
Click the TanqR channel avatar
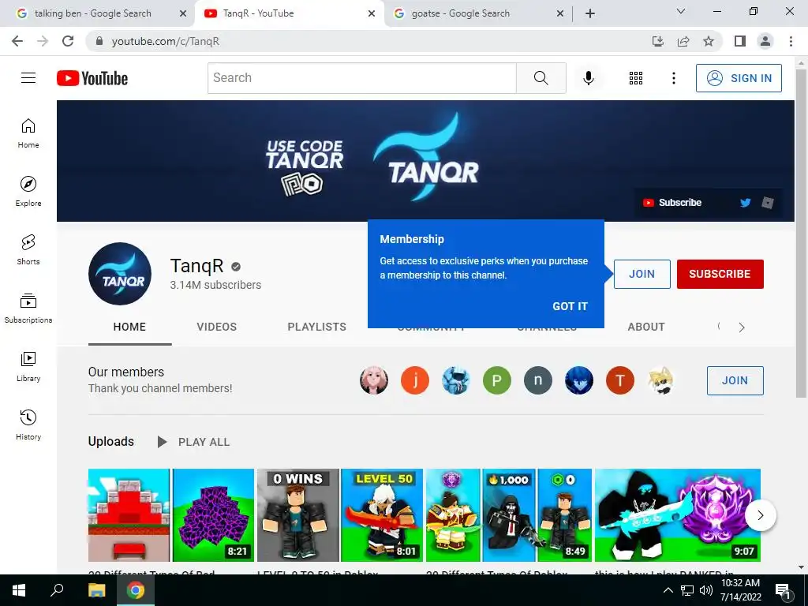pos(120,274)
